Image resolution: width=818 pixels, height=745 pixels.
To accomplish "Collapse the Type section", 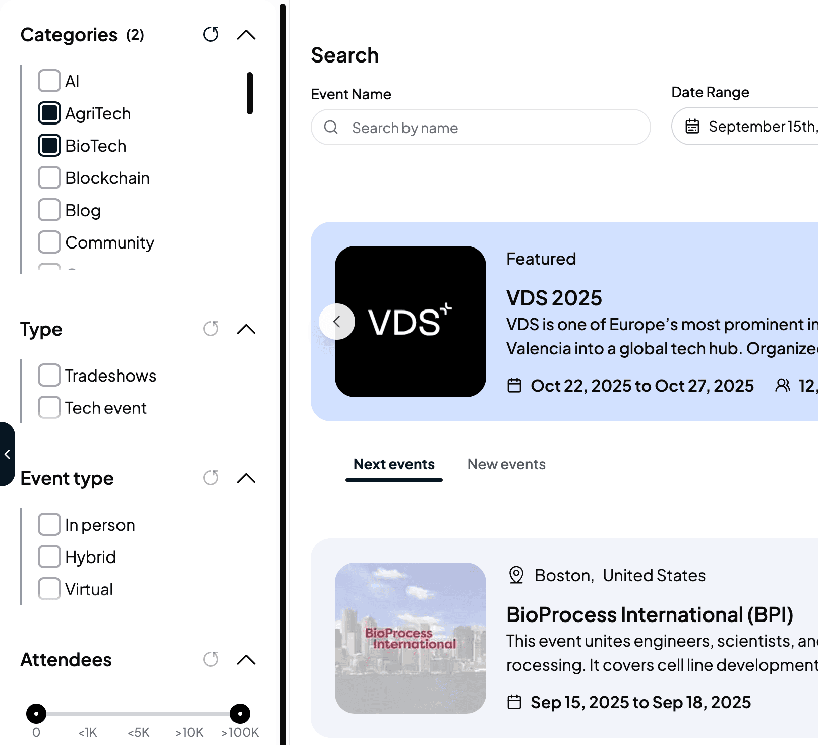I will pos(246,329).
